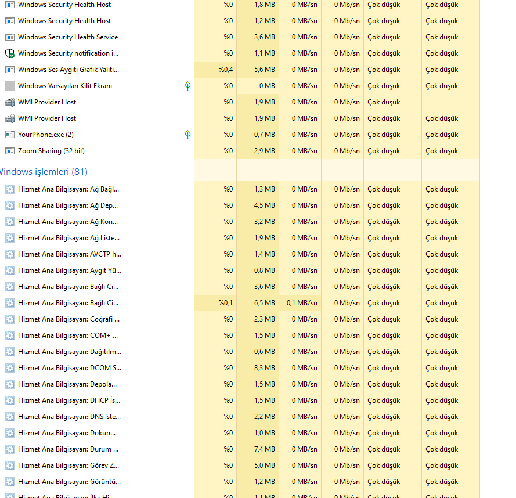Click the Zoom Sharing (32 bit) process icon
The height and width of the screenshot is (498, 516).
[10, 151]
